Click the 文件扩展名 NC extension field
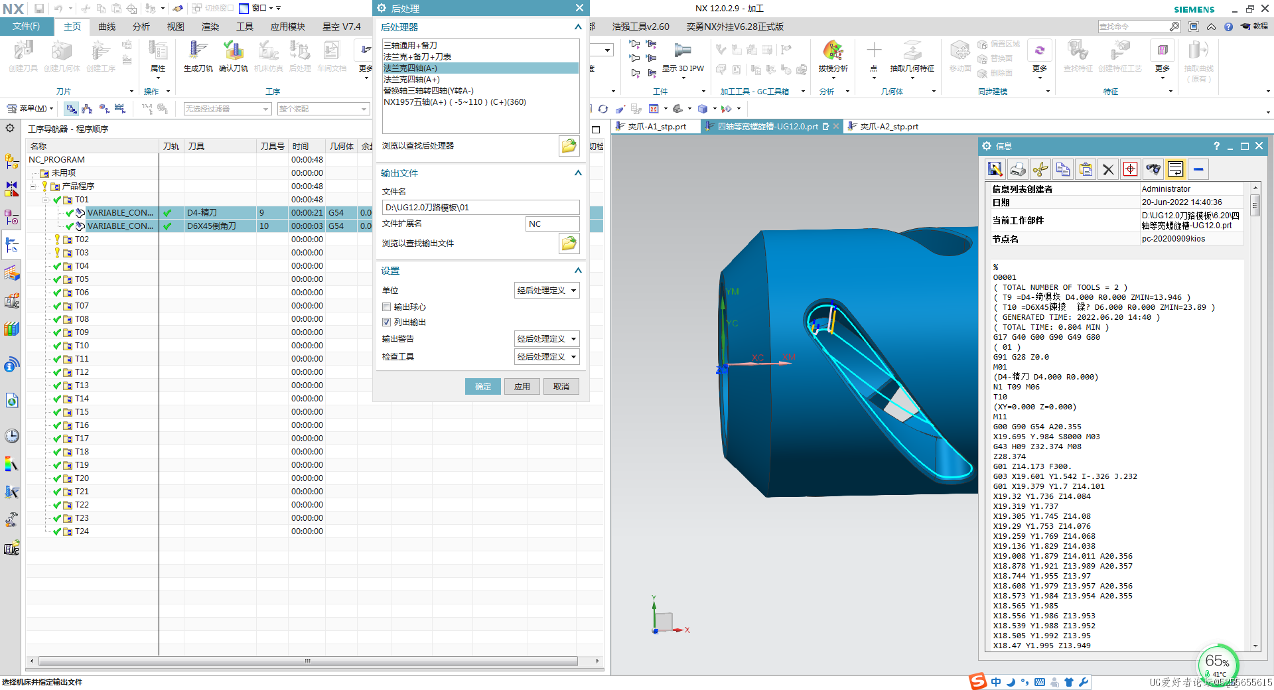 pos(552,224)
